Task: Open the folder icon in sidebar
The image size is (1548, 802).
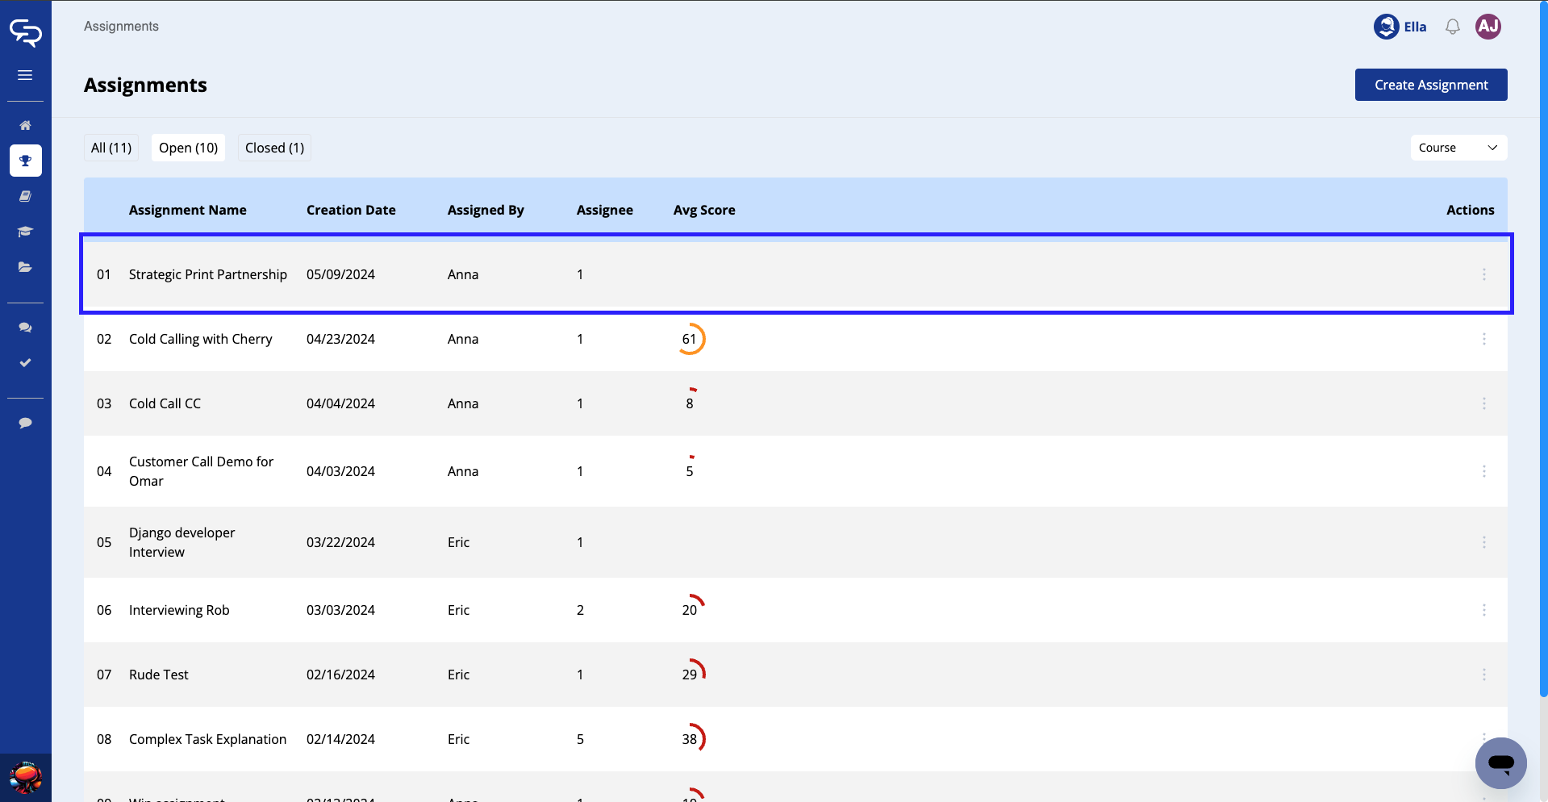Action: (x=25, y=267)
